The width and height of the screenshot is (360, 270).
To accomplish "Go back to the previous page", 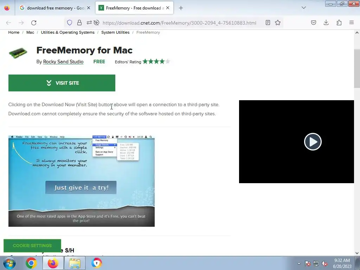I will (8, 23).
